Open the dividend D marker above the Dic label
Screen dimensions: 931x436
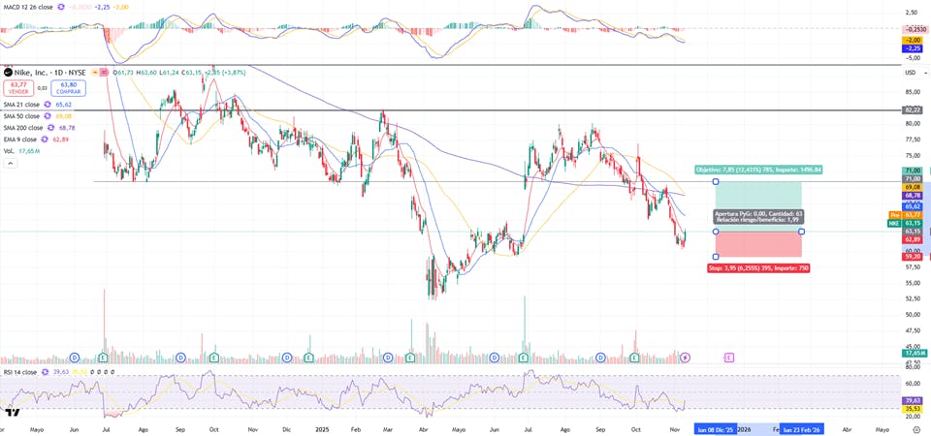[287, 358]
